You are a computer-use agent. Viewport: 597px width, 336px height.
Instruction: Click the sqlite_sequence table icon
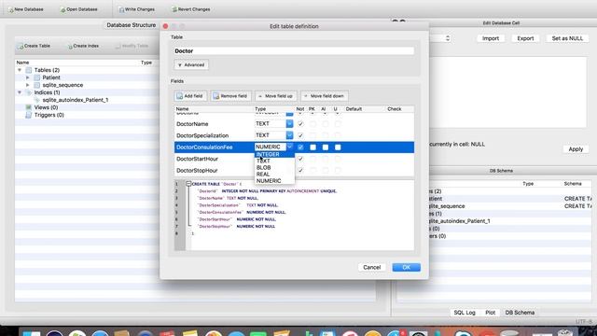pos(37,85)
